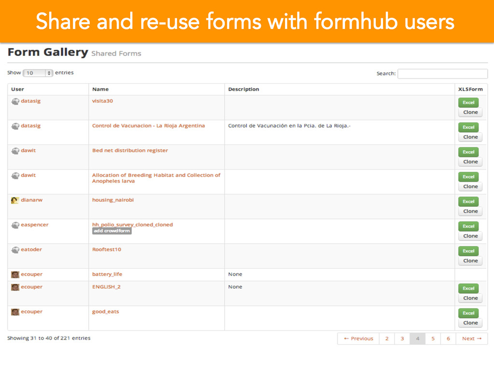This screenshot has width=494, height=370.
Task: Open the dianarw user profile link
Action: tap(31, 200)
